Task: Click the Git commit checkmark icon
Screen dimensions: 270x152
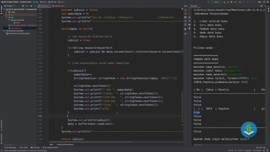Action: (248, 2)
